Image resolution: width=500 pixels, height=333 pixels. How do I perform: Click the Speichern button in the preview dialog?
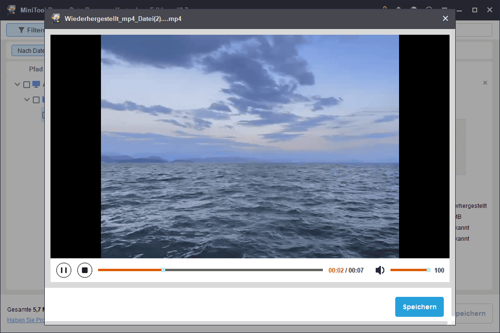(x=419, y=307)
